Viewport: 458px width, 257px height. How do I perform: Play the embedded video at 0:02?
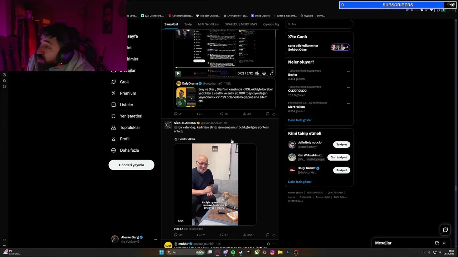178,73
